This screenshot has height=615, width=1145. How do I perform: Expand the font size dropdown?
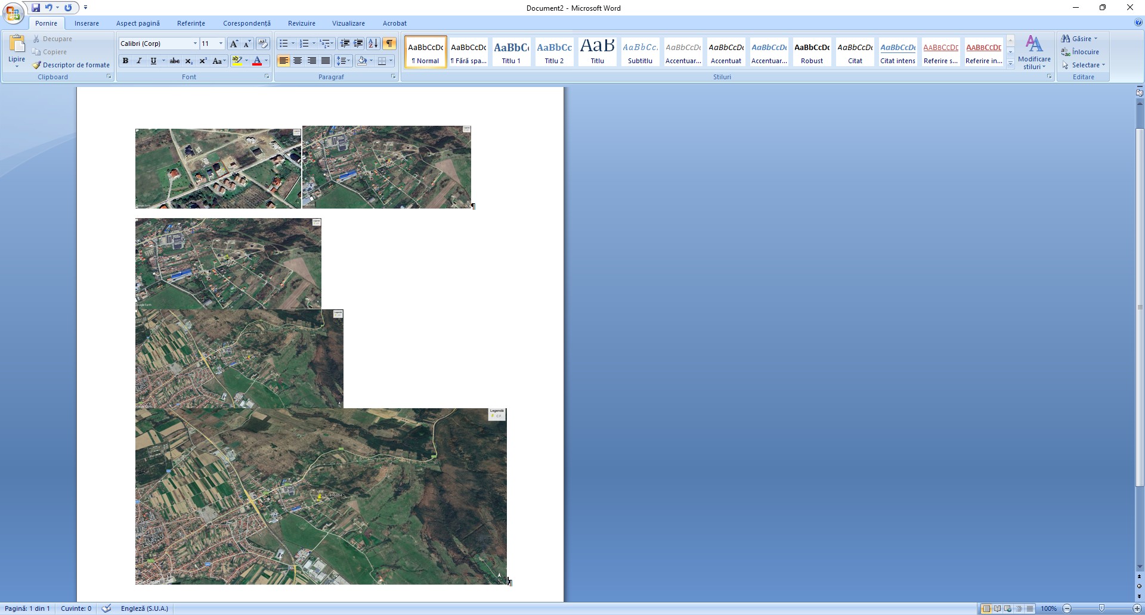(221, 44)
